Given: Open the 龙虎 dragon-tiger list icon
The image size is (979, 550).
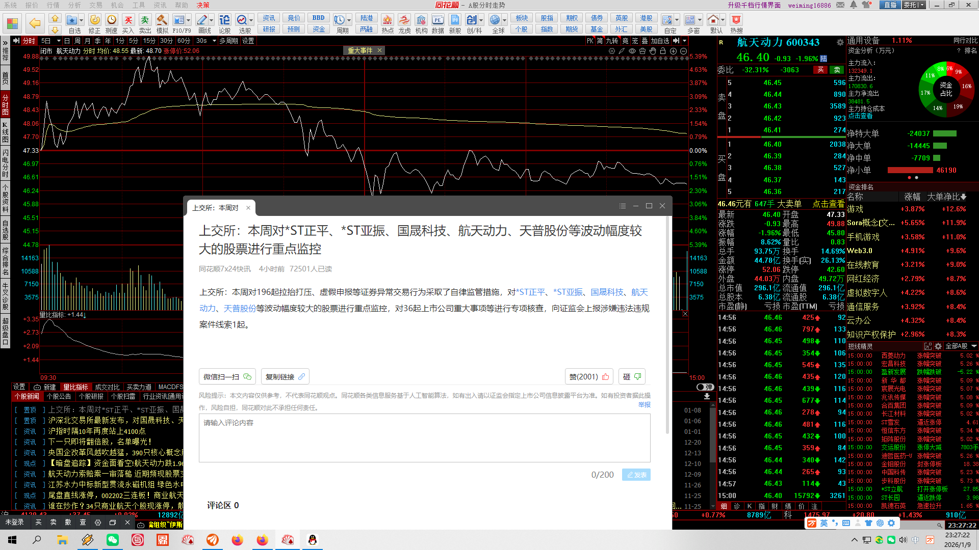Looking at the screenshot, I should click(404, 20).
